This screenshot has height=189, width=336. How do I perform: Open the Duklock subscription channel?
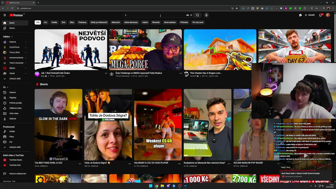click(x=15, y=42)
